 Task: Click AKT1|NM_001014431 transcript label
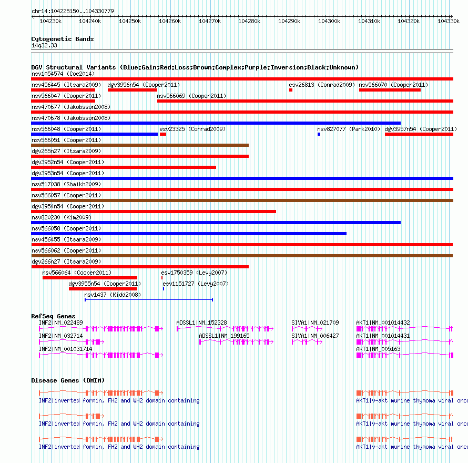coord(383,336)
